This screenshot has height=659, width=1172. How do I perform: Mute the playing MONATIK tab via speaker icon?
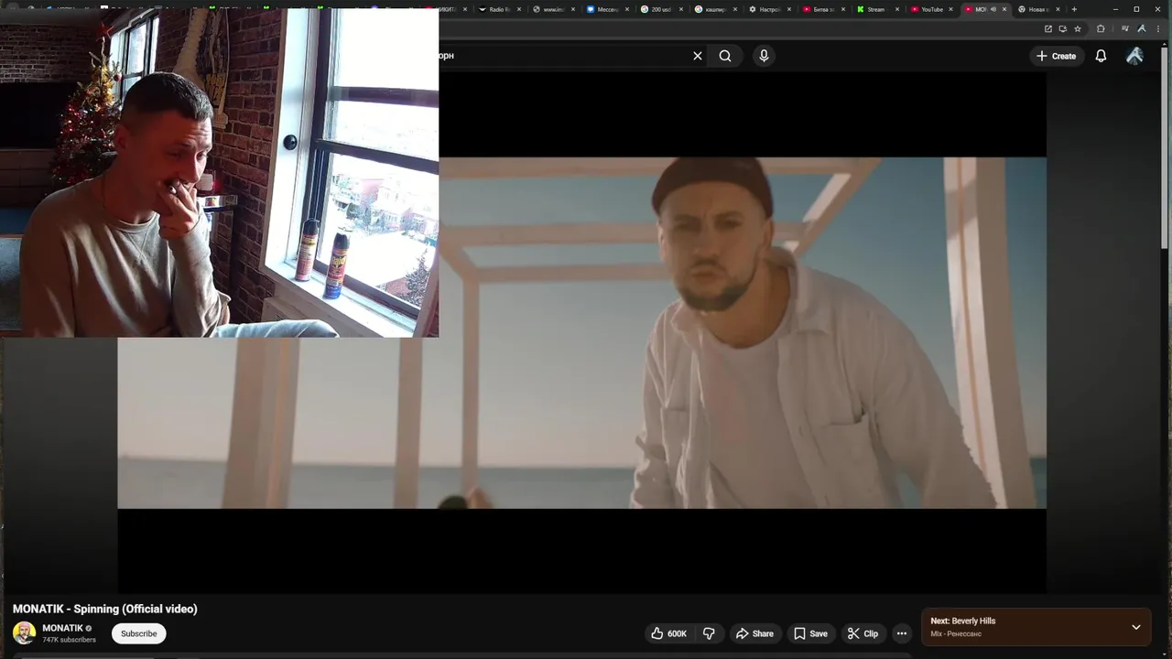pos(993,9)
